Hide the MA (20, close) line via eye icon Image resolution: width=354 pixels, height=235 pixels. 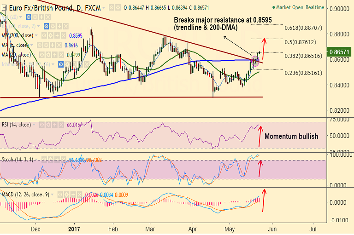(42, 55)
